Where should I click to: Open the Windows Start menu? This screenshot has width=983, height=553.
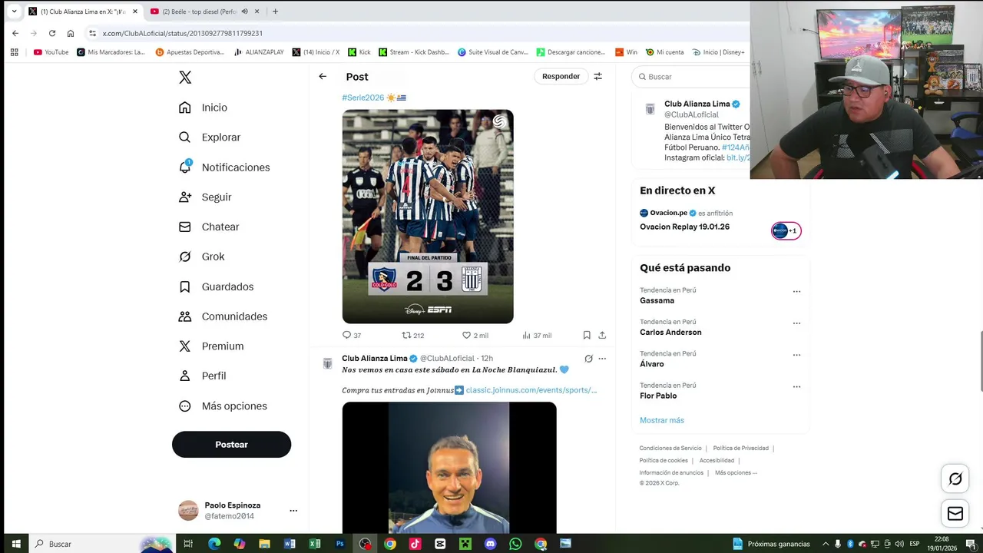(x=15, y=544)
